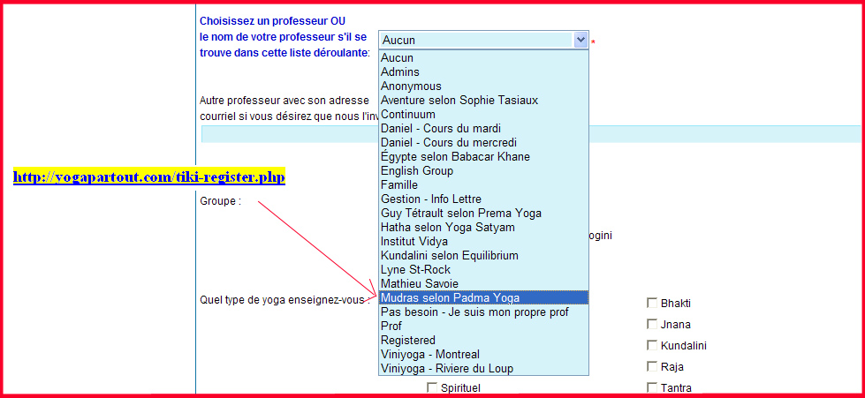Pick 'Hatha selon Yoga Satyam' option
This screenshot has height=398, width=865.
446,228
